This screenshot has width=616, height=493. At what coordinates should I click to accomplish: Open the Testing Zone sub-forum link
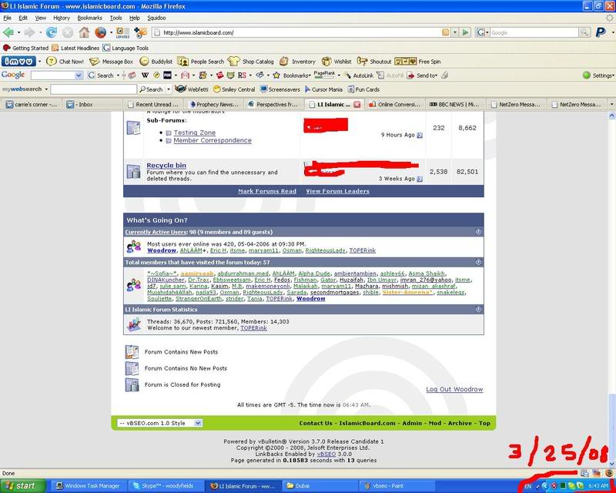point(195,132)
